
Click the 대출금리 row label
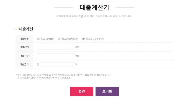click(x=24, y=64)
